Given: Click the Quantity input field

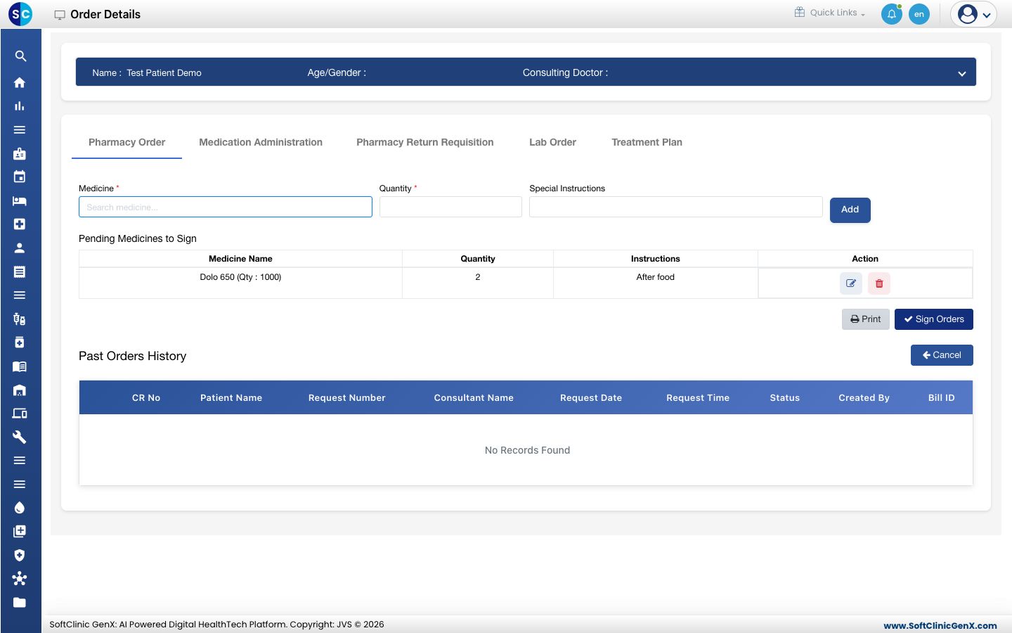Looking at the screenshot, I should click(450, 207).
